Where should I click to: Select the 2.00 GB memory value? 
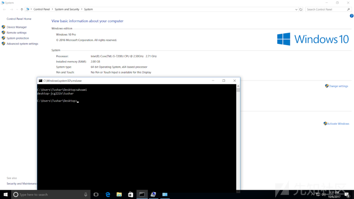coord(95,61)
